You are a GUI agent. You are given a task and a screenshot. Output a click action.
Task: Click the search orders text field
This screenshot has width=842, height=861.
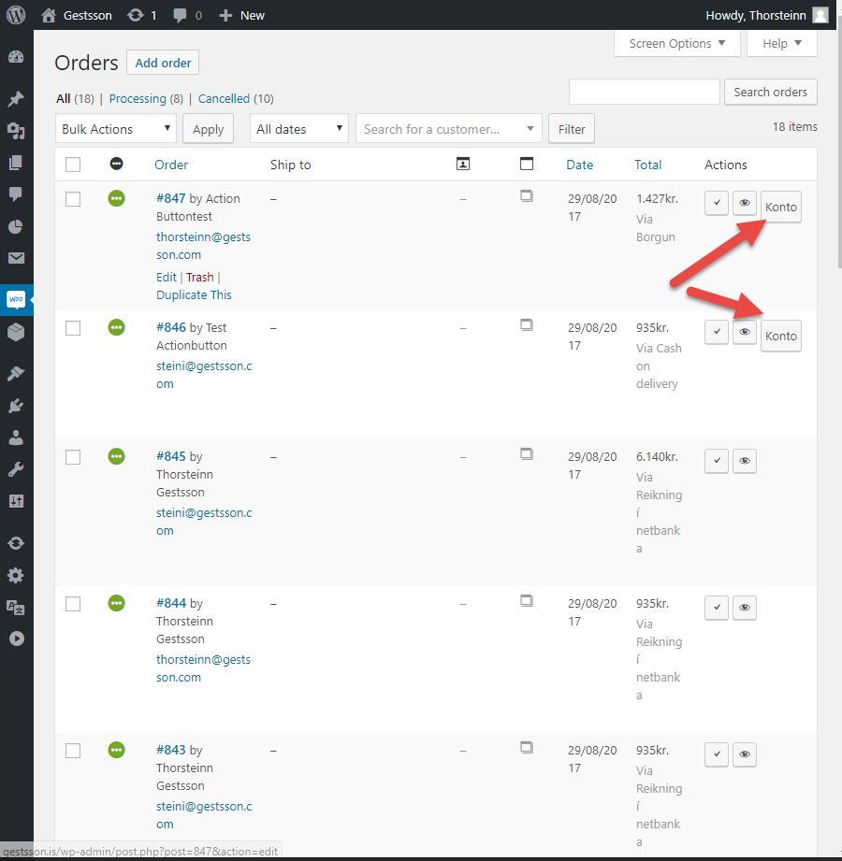[644, 92]
